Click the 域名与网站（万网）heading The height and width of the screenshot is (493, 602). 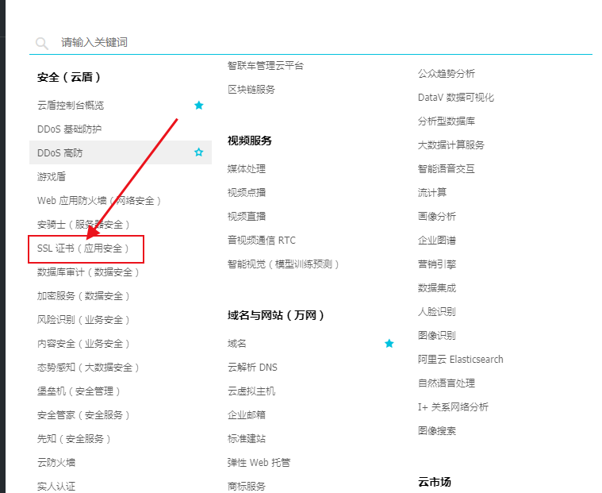tap(277, 315)
